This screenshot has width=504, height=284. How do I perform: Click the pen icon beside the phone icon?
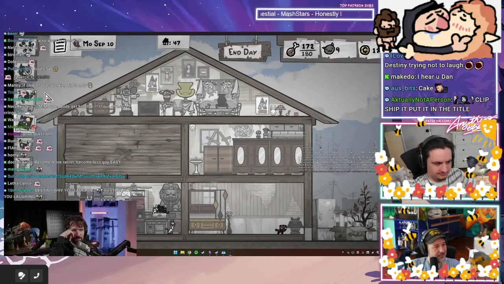click(22, 276)
